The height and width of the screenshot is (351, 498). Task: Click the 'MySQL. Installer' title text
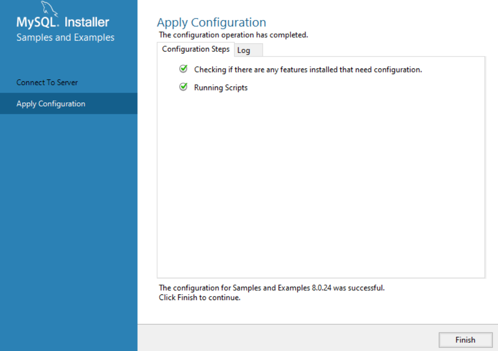[x=63, y=22]
